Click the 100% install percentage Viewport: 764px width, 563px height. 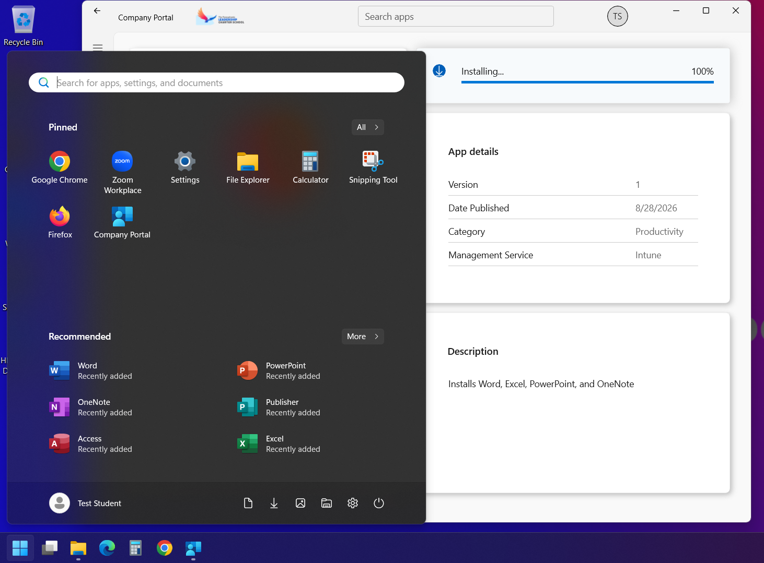[702, 71]
